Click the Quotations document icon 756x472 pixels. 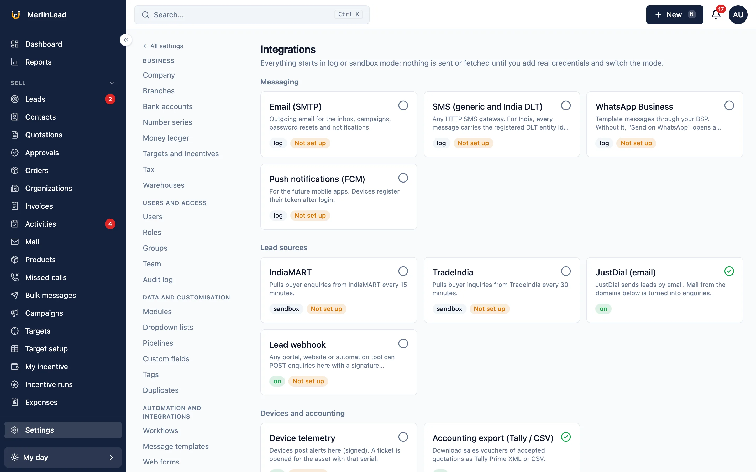click(15, 135)
